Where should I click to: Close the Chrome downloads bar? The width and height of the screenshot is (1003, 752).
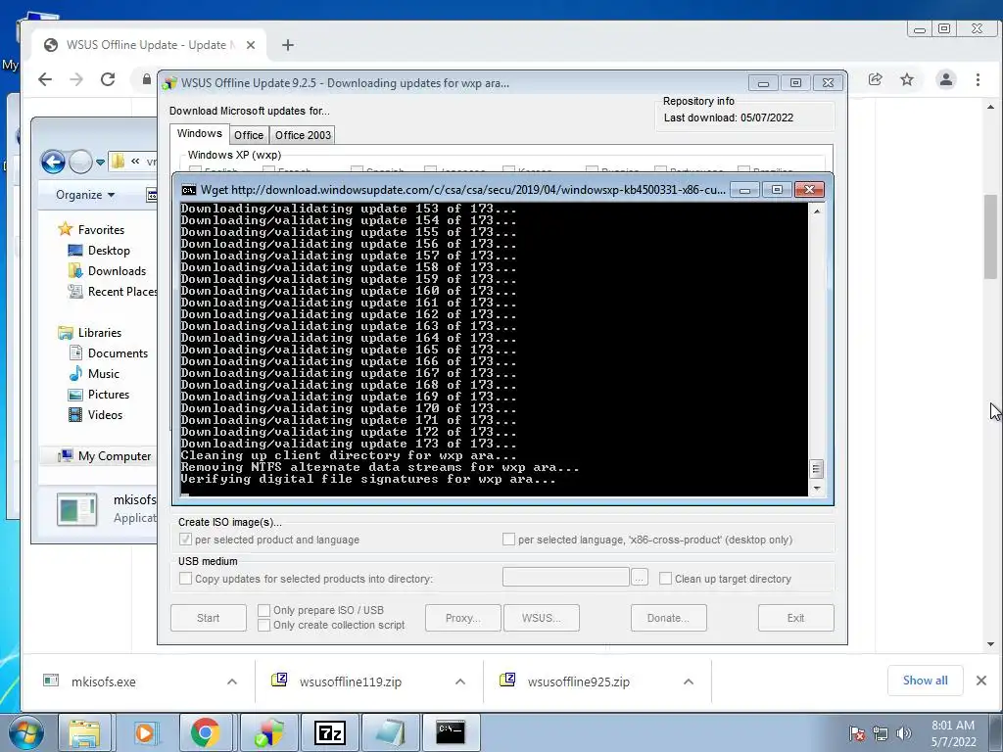981,681
